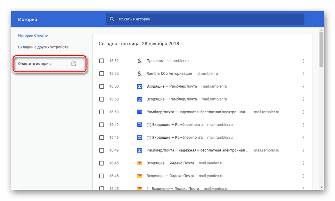Click the magnifier icon in the history search bar

coord(112,19)
